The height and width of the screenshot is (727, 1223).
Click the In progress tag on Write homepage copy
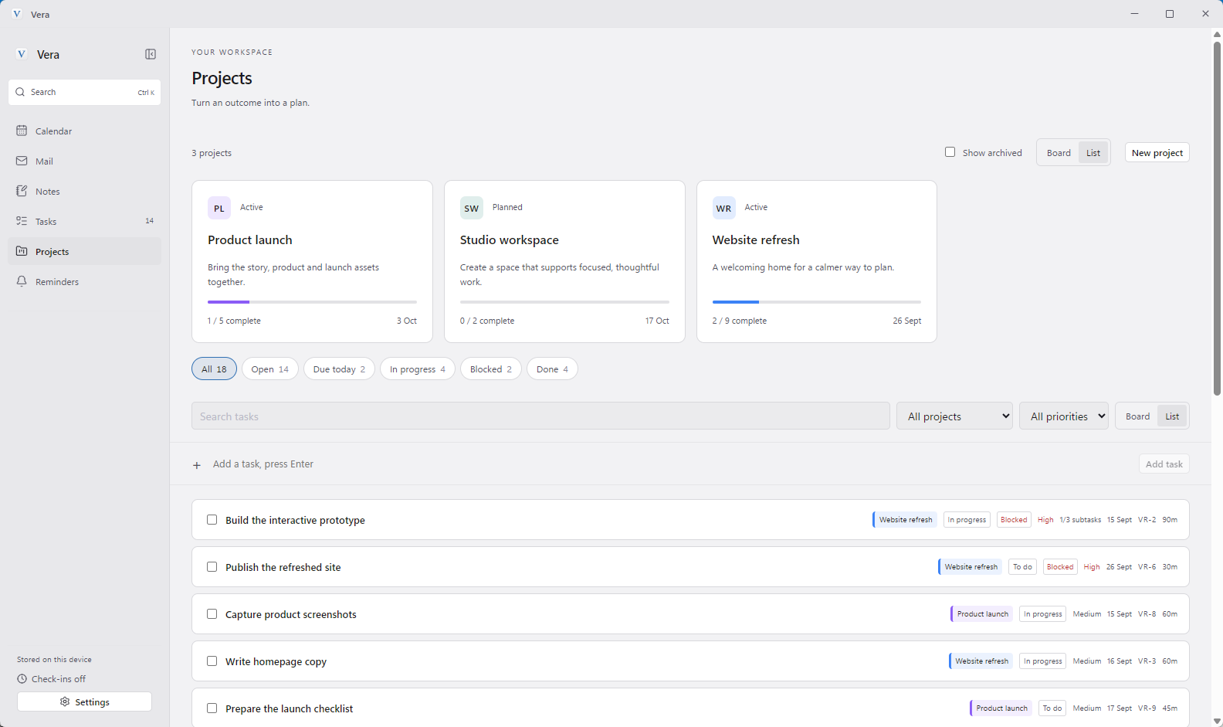1042,661
